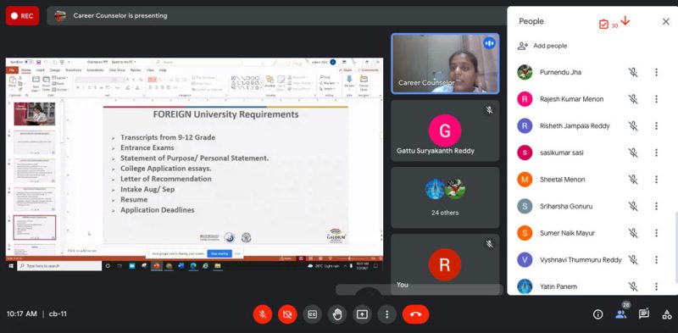This screenshot has width=678, height=333.
Task: Leave call with red hang-up button
Action: pyautogui.click(x=415, y=314)
